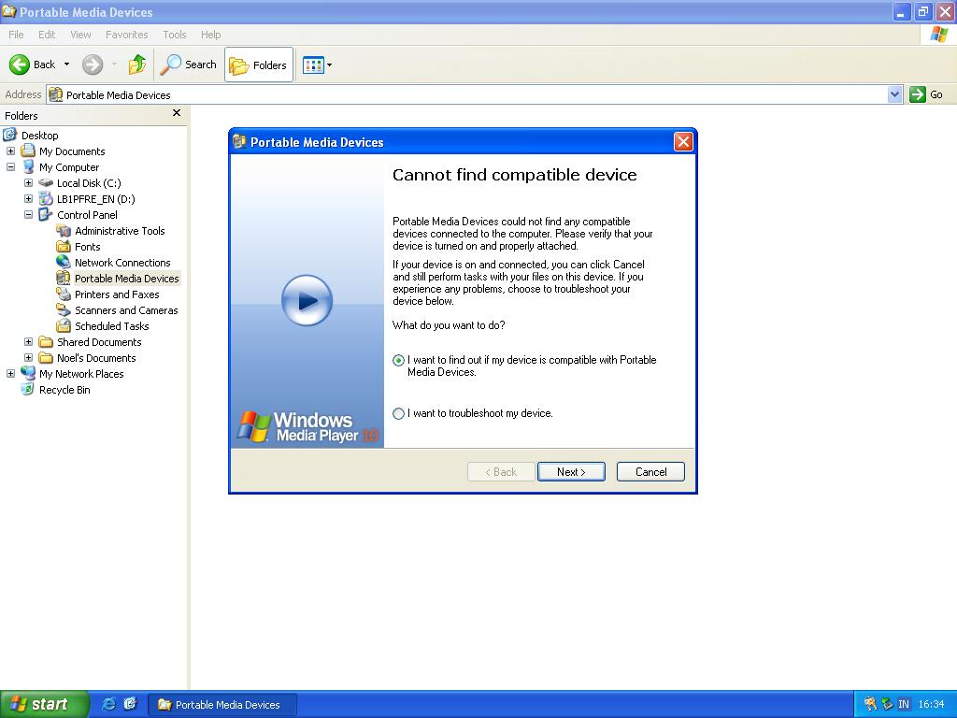Image resolution: width=957 pixels, height=718 pixels.
Task: Click Control Panel icon in tree
Action: coord(46,214)
